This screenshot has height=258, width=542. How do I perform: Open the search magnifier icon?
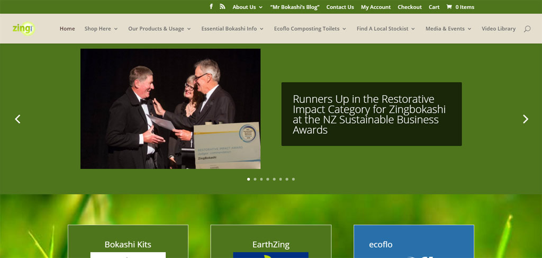527,29
